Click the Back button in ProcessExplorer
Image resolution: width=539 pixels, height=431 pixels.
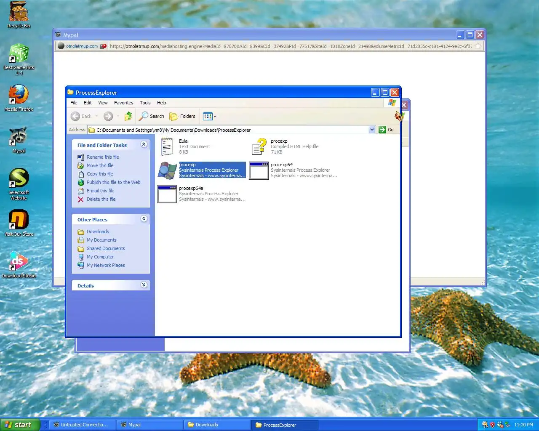[x=81, y=116]
